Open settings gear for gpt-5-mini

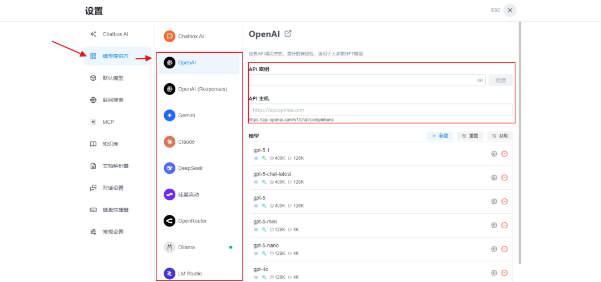tap(494, 225)
